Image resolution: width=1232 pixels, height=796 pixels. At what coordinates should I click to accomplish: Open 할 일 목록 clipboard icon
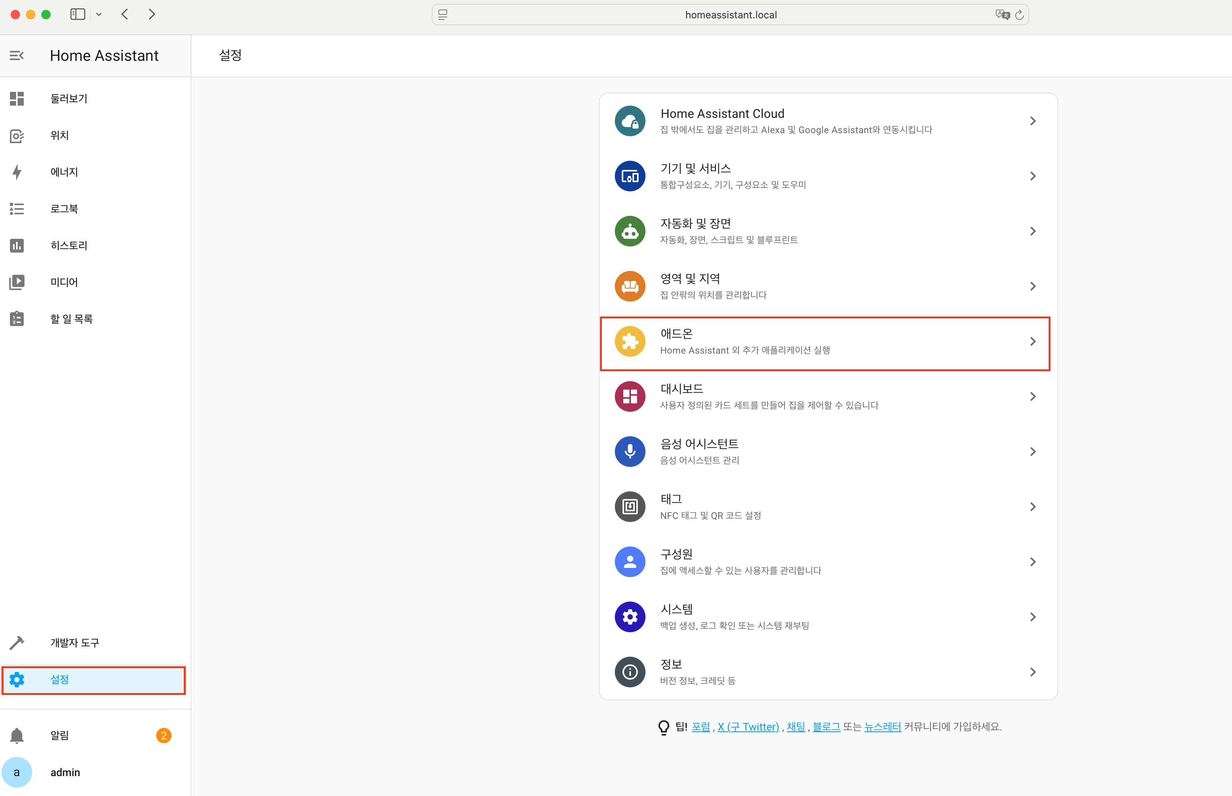(x=16, y=319)
